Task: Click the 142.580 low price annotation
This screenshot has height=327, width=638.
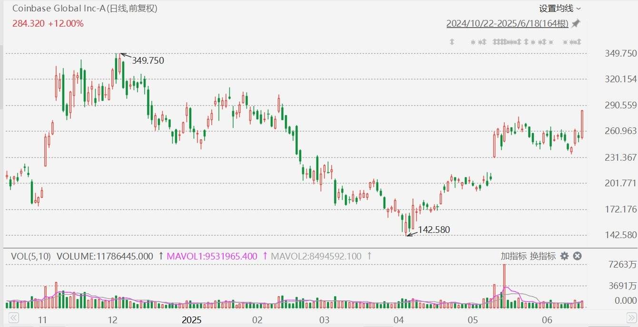Action: (x=434, y=230)
